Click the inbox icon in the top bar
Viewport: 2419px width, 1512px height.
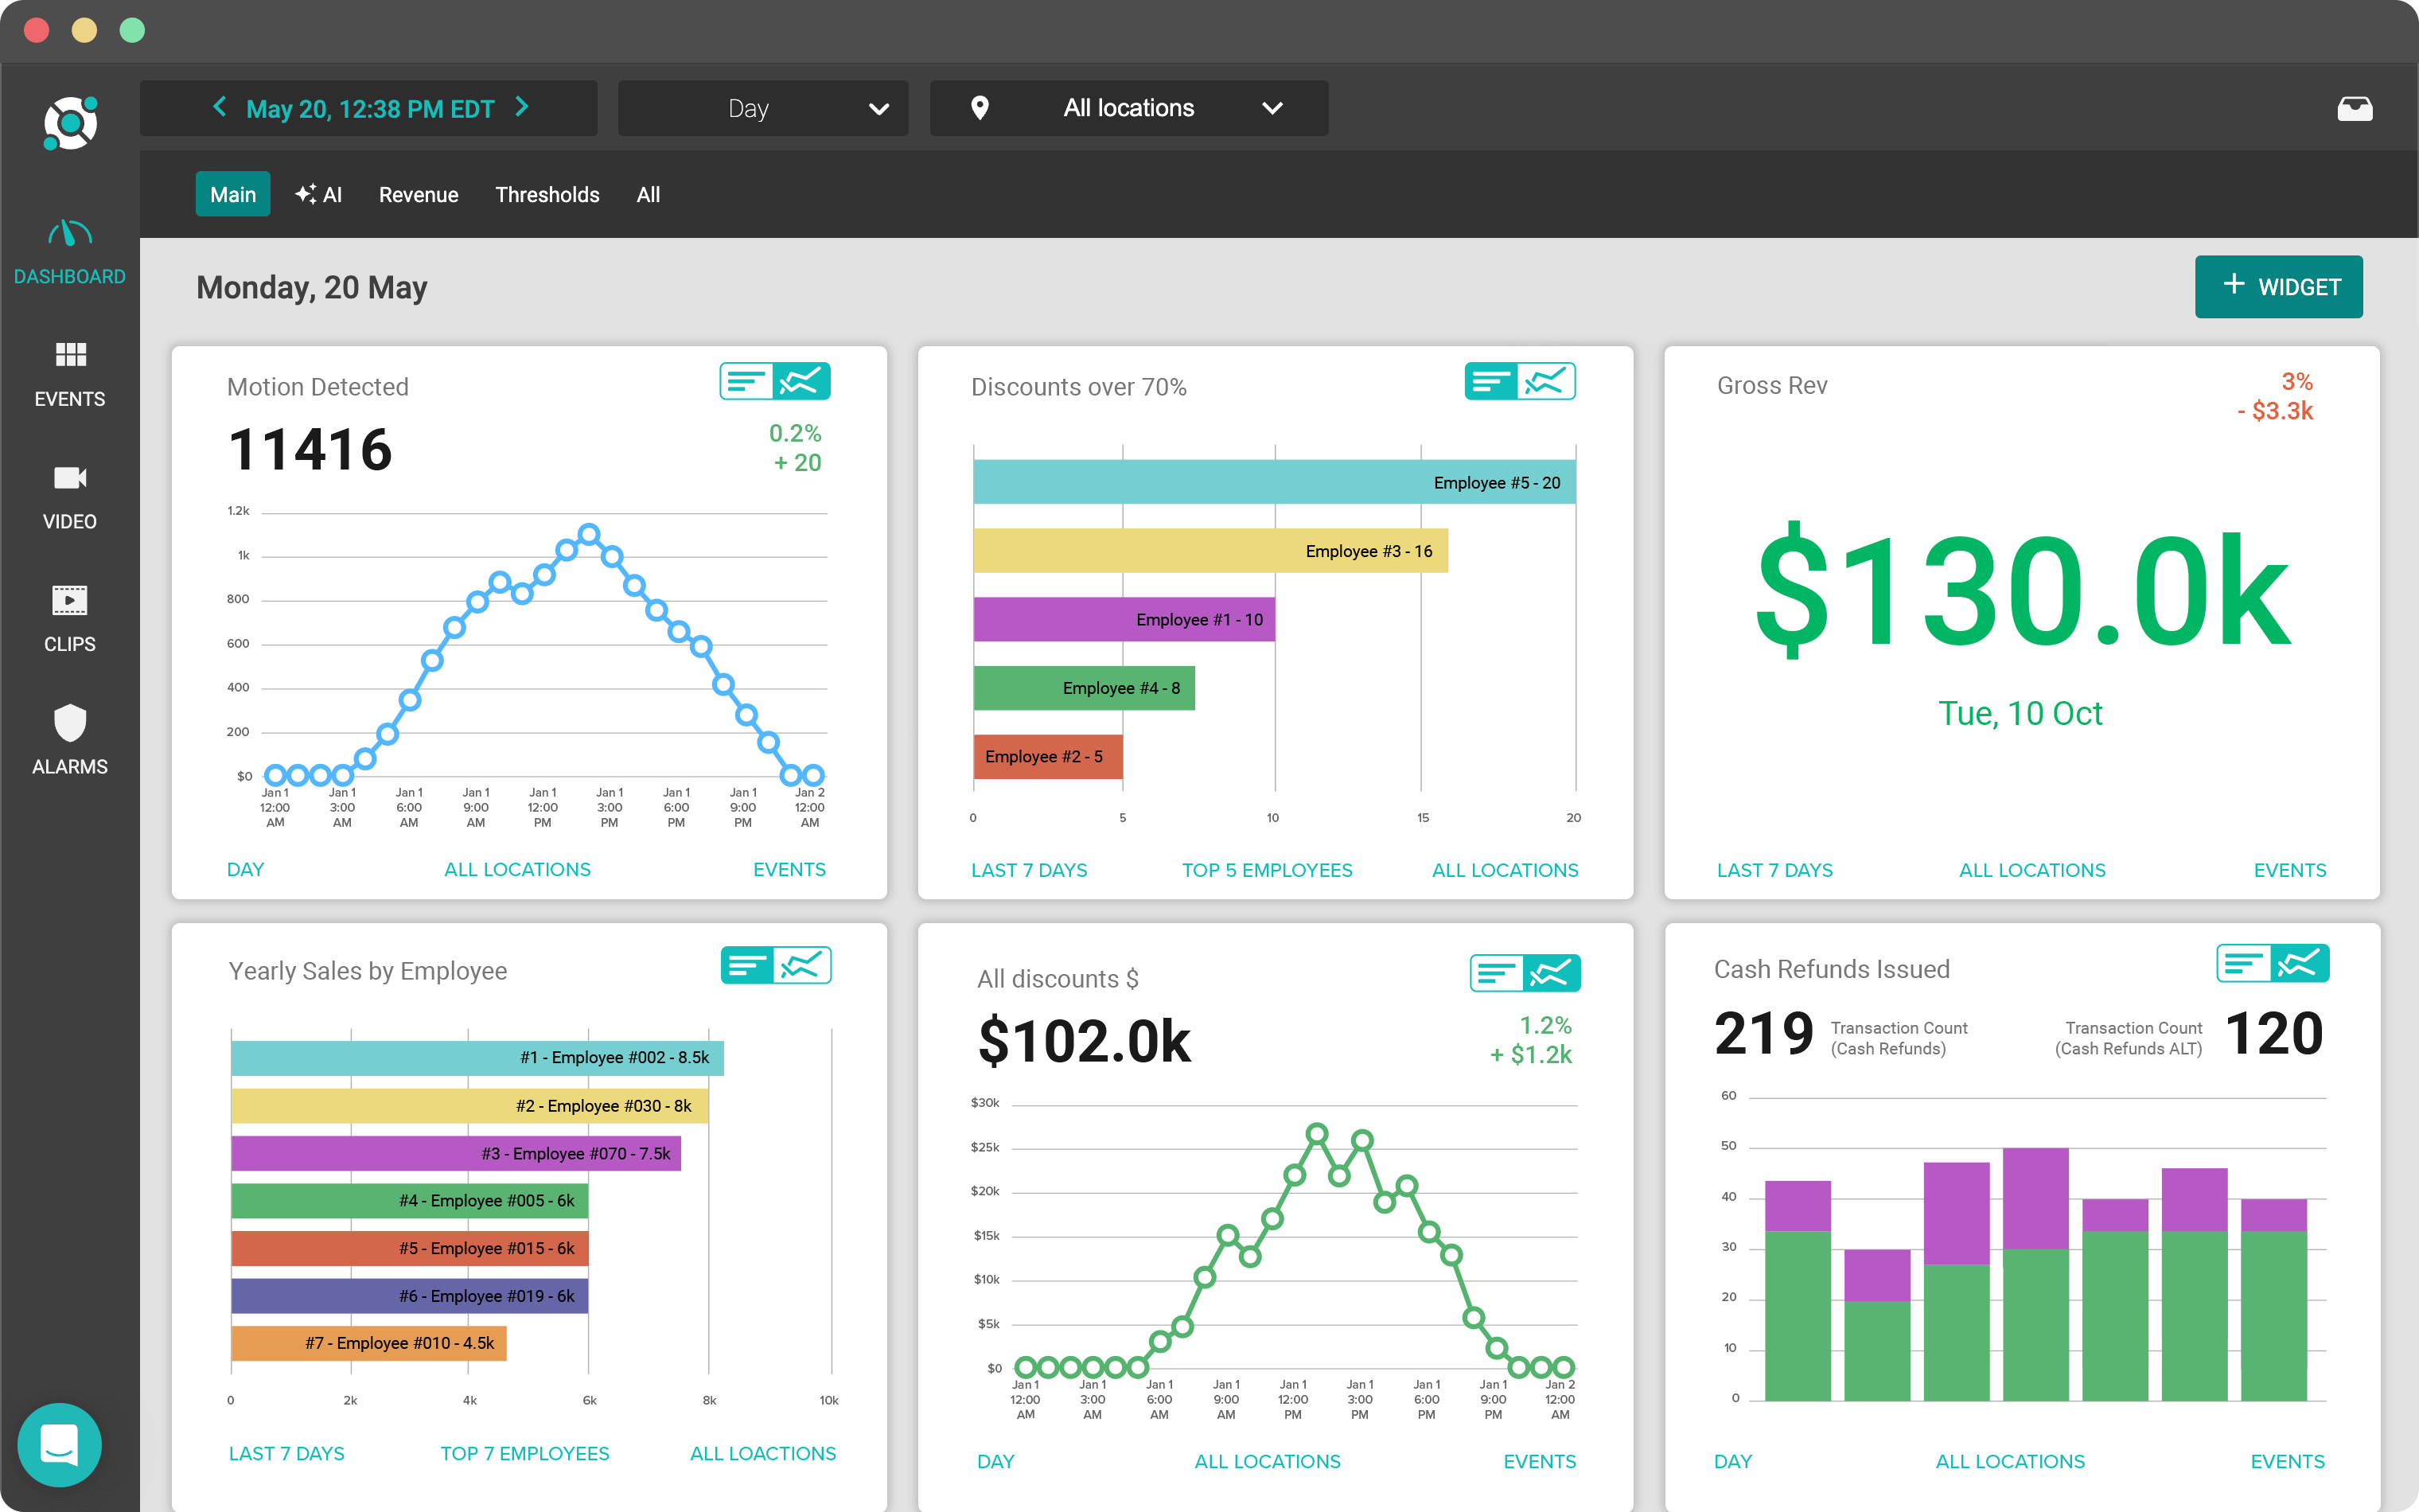2356,108
